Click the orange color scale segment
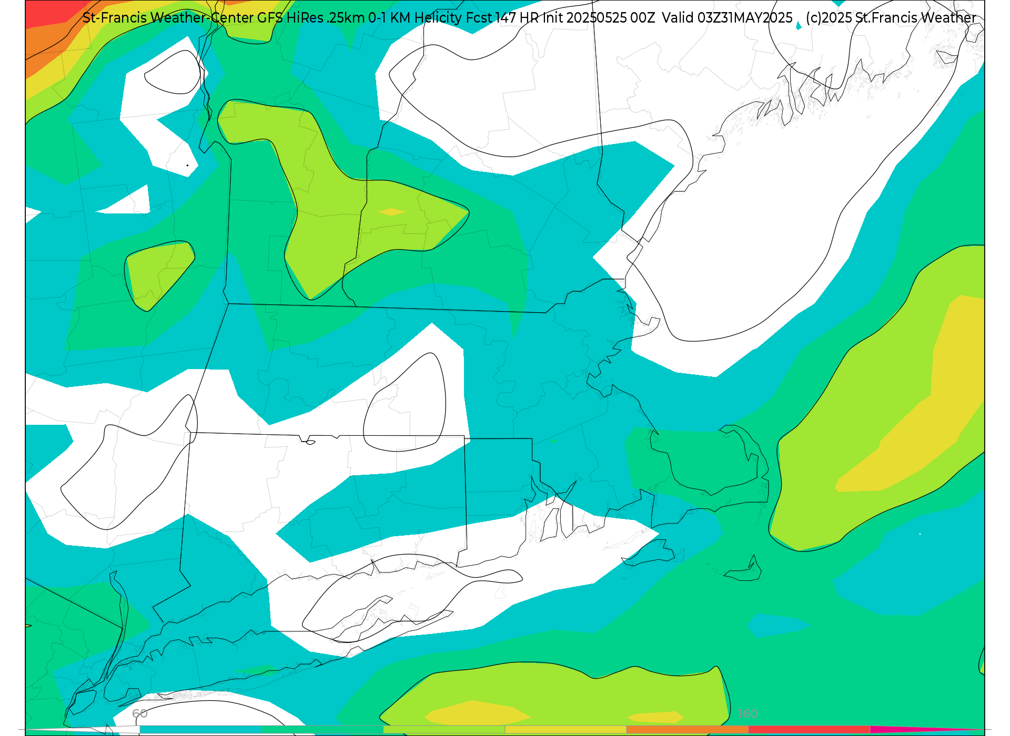This screenshot has width=1010, height=736. click(x=687, y=730)
